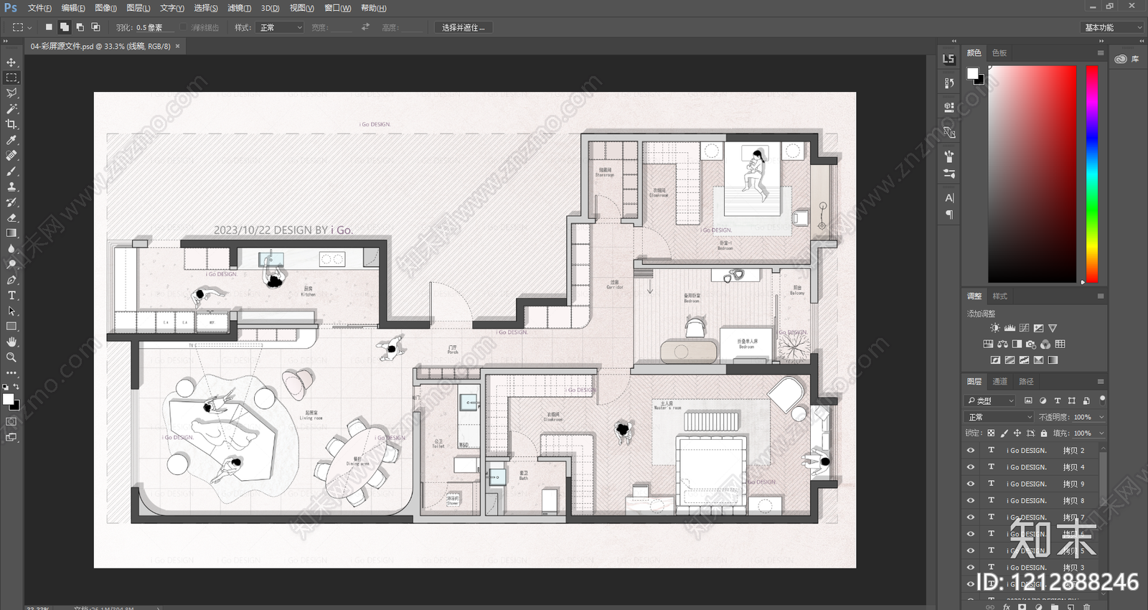Close the 04-彩屏源文件.psd document tab
The height and width of the screenshot is (610, 1148).
point(177,46)
